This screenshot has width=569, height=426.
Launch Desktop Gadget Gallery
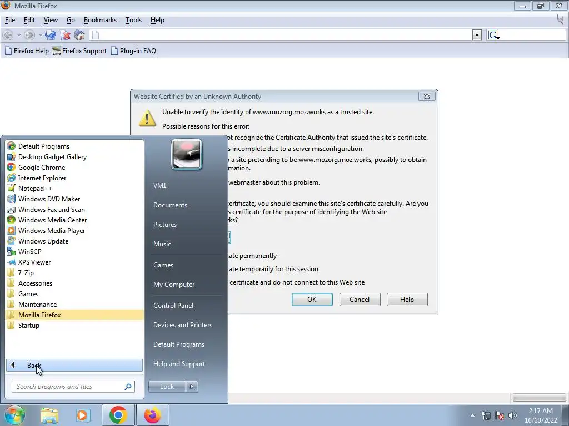(x=74, y=157)
